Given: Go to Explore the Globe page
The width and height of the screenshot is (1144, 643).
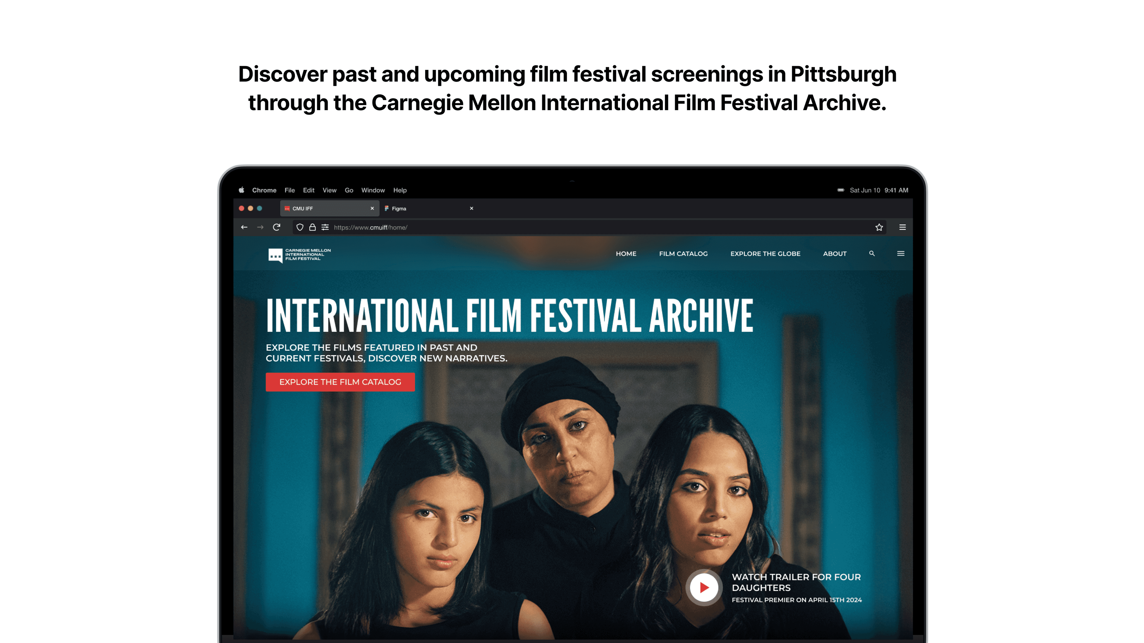Looking at the screenshot, I should pyautogui.click(x=765, y=254).
